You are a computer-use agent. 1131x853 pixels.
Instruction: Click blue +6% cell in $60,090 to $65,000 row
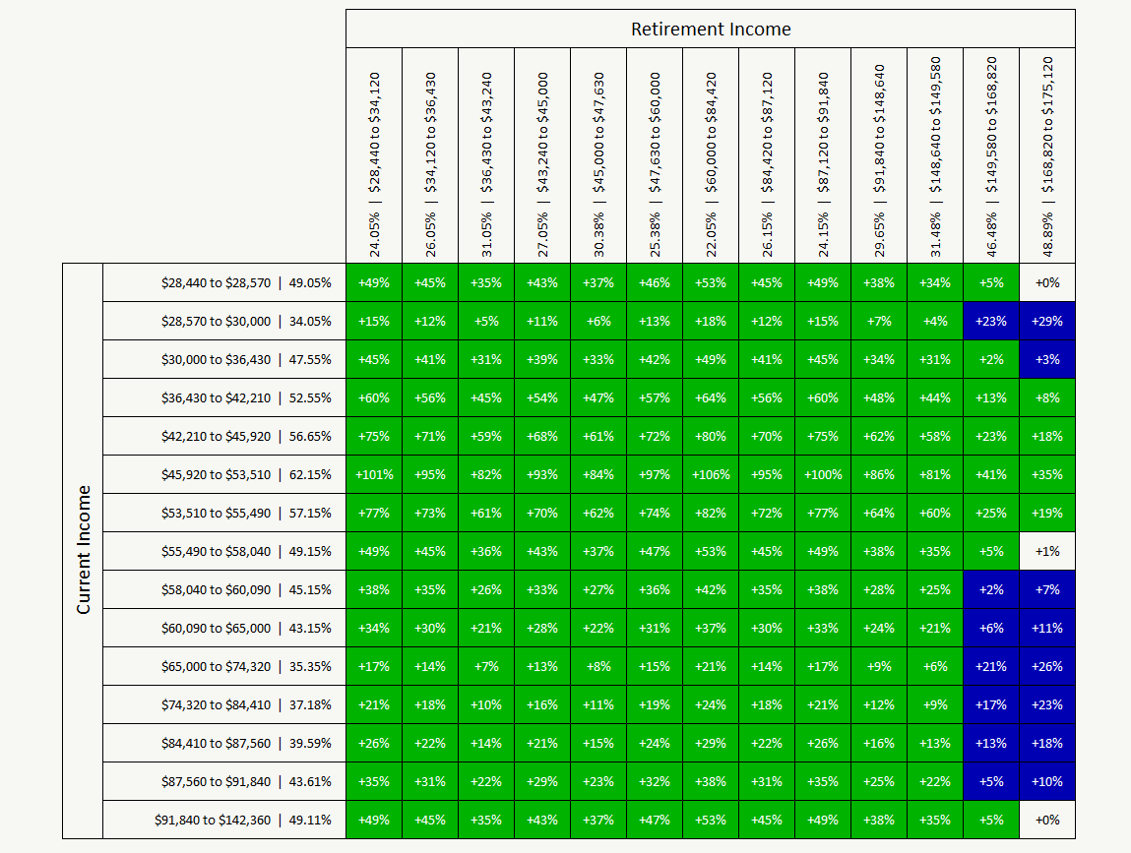992,628
